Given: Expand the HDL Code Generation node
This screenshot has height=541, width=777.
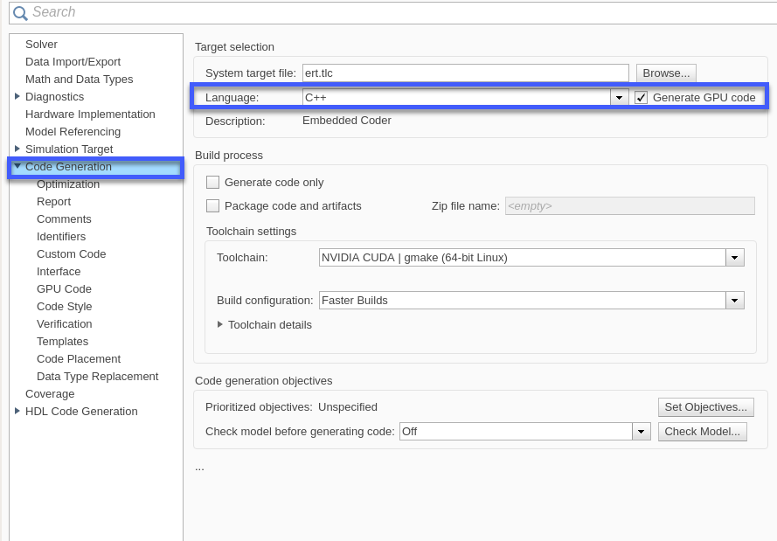Looking at the screenshot, I should pyautogui.click(x=17, y=411).
